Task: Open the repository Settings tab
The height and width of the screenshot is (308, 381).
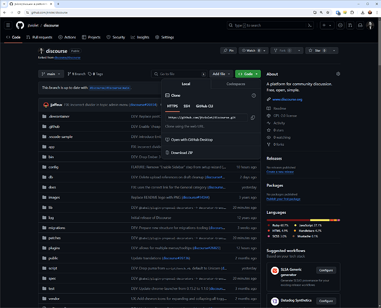Action: 165,37
